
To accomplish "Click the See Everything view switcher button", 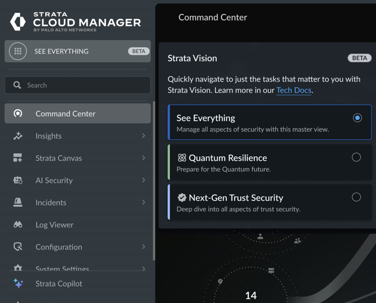I will point(78,51).
